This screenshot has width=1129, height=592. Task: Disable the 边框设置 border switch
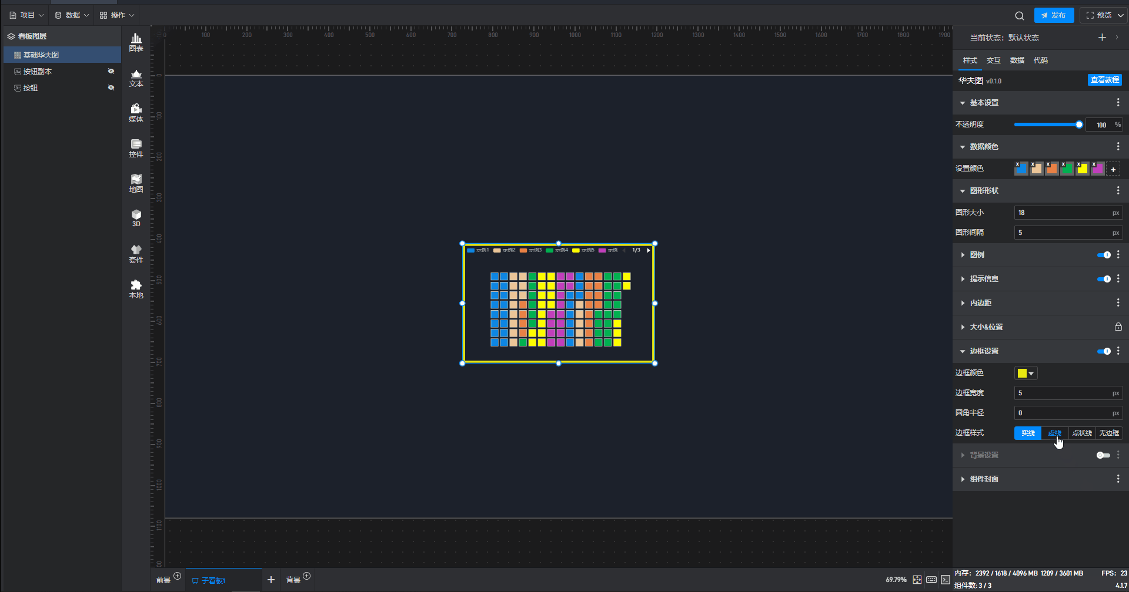1104,351
